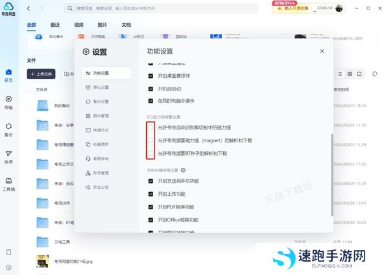The width and height of the screenshot is (383, 275).
Task: Uncheck 开启Office转换功能
Action: tap(151, 219)
